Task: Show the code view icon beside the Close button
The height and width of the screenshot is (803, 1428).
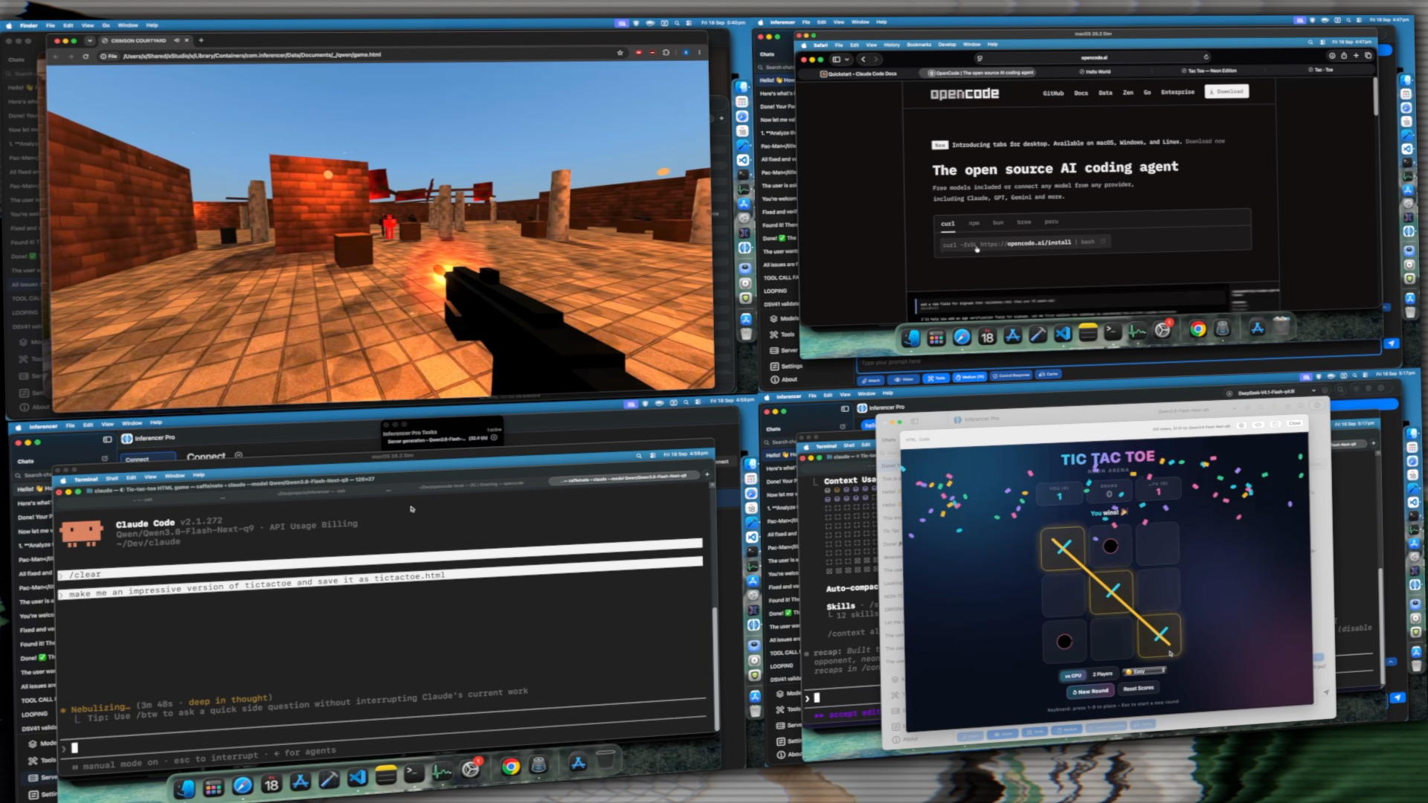Action: pos(1258,425)
